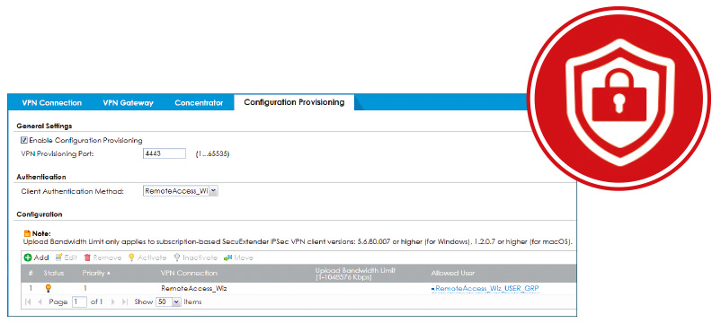721x323 pixels.
Task: Click the Remove trash button
Action: coord(102,258)
